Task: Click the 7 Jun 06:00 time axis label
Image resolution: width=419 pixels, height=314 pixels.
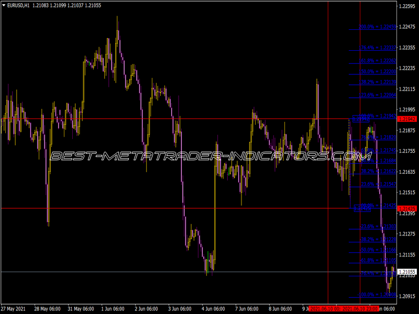Action: point(247,309)
